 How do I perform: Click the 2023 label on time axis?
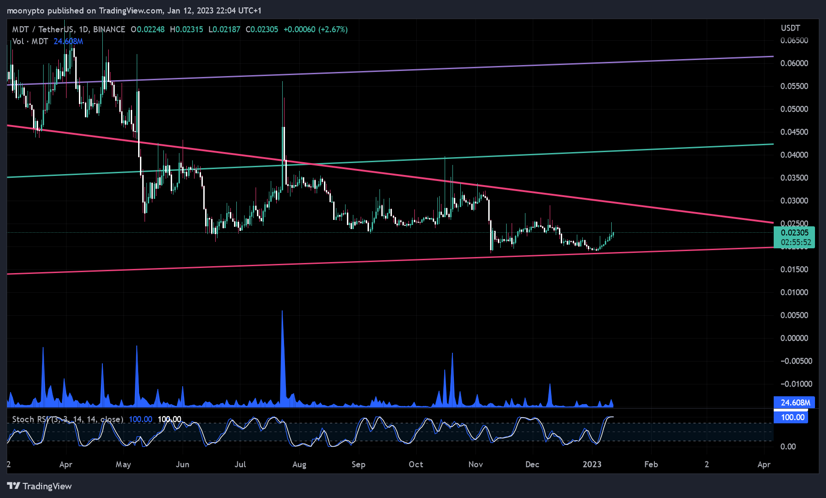tap(592, 465)
